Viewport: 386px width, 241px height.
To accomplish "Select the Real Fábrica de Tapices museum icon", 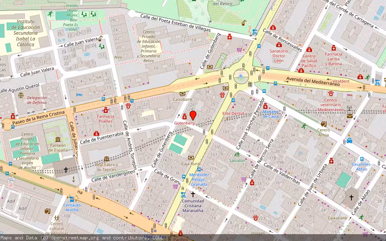I will [106, 159].
